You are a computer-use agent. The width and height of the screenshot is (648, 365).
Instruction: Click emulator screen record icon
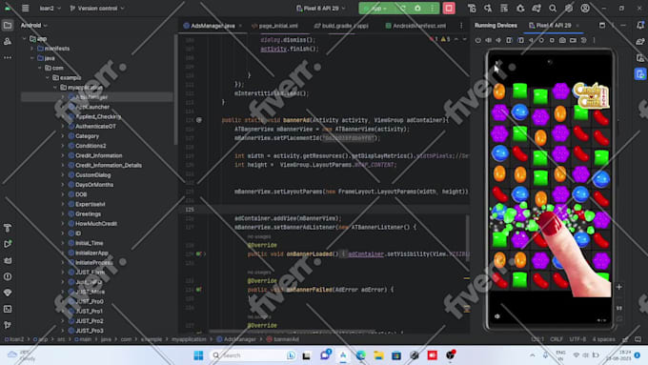pyautogui.click(x=573, y=40)
